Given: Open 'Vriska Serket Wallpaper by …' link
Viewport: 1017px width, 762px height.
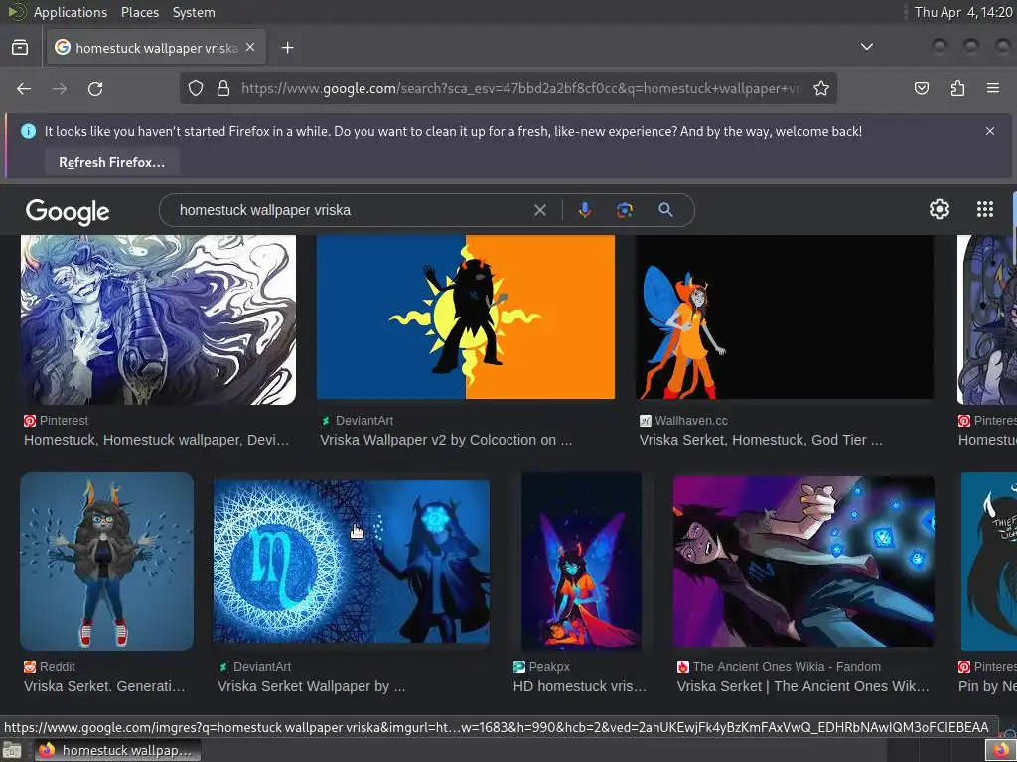Looking at the screenshot, I should (311, 686).
